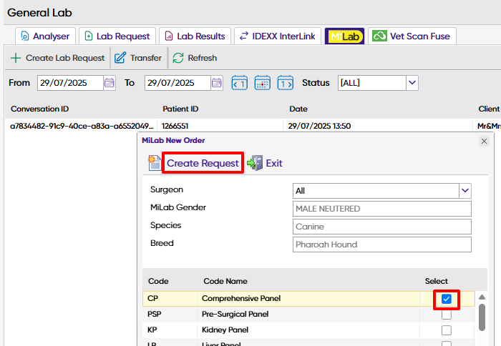
Task: Uncheck Comprehensive Panel checkbox
Action: tap(447, 299)
